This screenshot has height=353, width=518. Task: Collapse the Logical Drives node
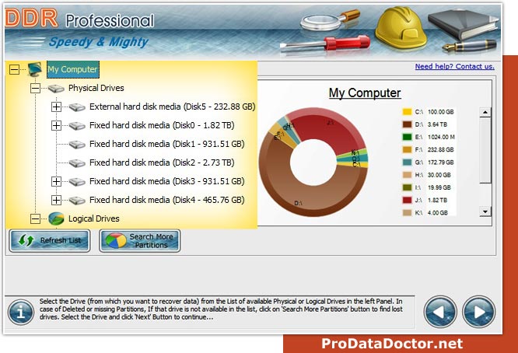coord(35,218)
